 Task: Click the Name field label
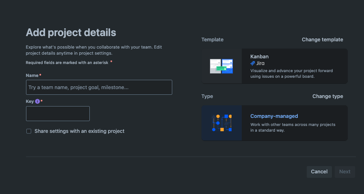[32, 75]
